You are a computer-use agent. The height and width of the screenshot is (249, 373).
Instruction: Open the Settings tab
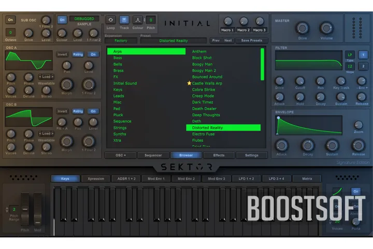pyautogui.click(x=252, y=155)
